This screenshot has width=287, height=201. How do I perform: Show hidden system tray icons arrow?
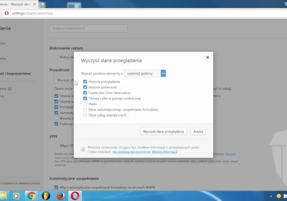[x=271, y=196]
